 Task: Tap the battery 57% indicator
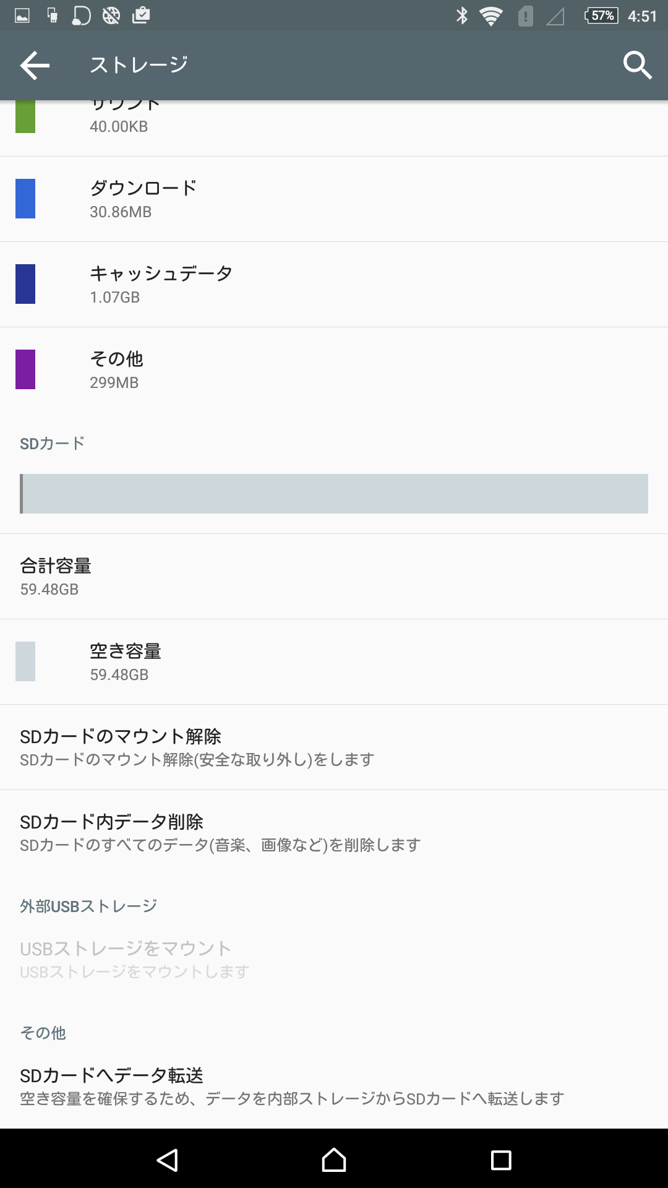(x=601, y=16)
